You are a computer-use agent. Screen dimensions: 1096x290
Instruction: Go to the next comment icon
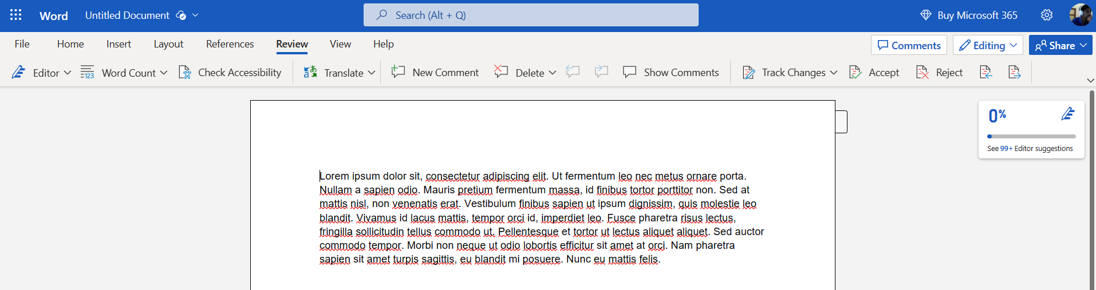coord(601,71)
